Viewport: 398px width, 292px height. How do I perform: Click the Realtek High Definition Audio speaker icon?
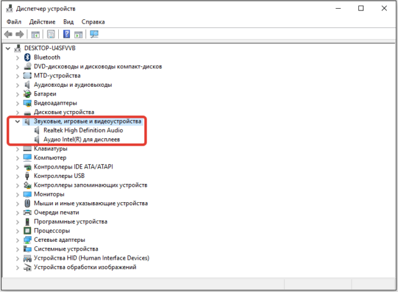37,130
